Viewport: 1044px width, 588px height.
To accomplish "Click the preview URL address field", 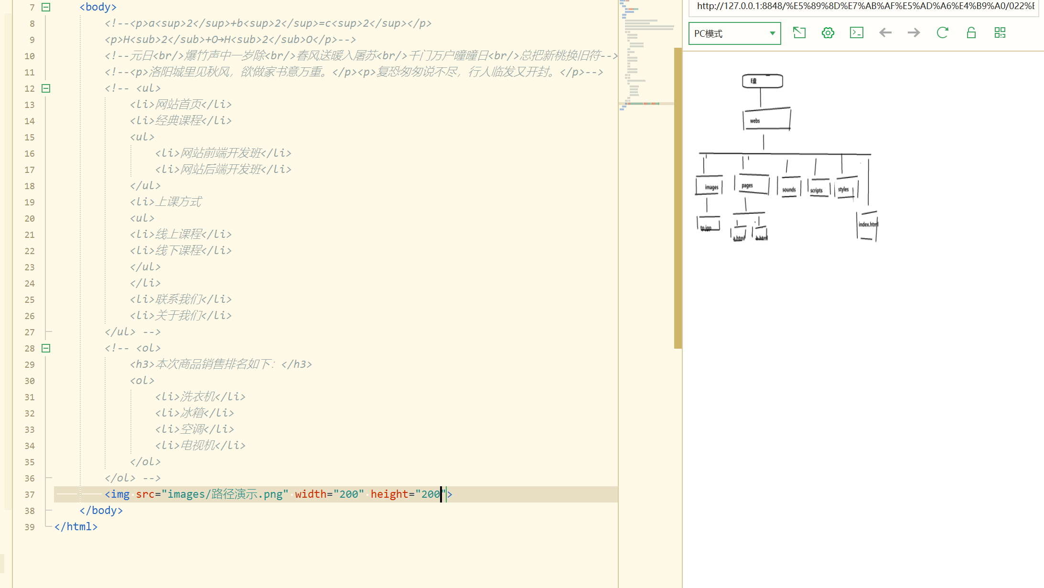I will pyautogui.click(x=864, y=7).
